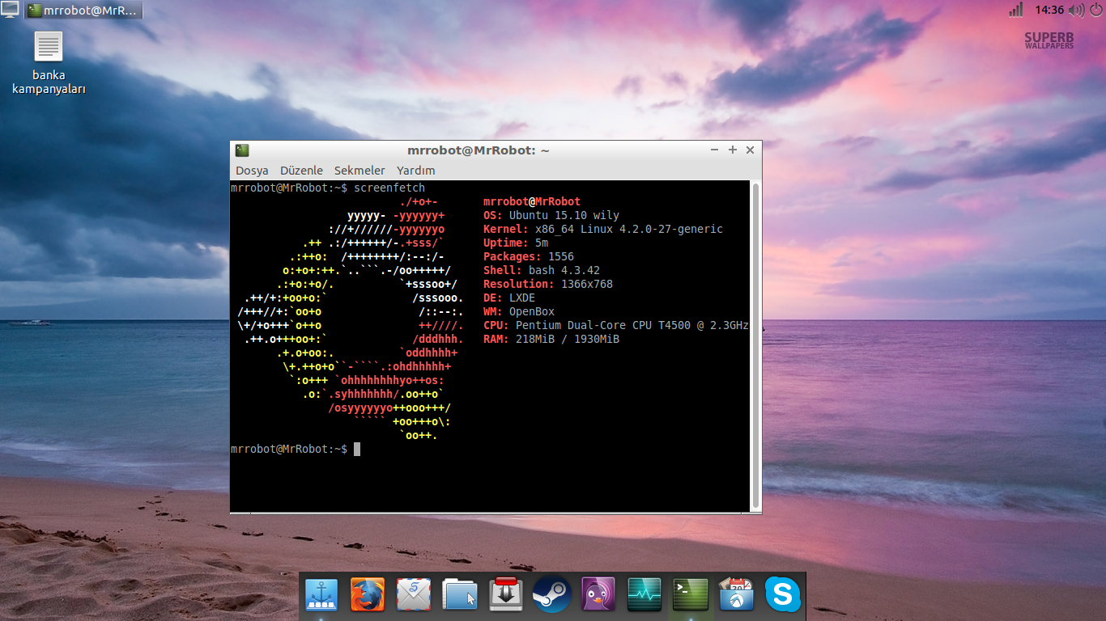Click the 'Packages: 1556' line
Screen dimensions: 1106x621
(x=529, y=257)
